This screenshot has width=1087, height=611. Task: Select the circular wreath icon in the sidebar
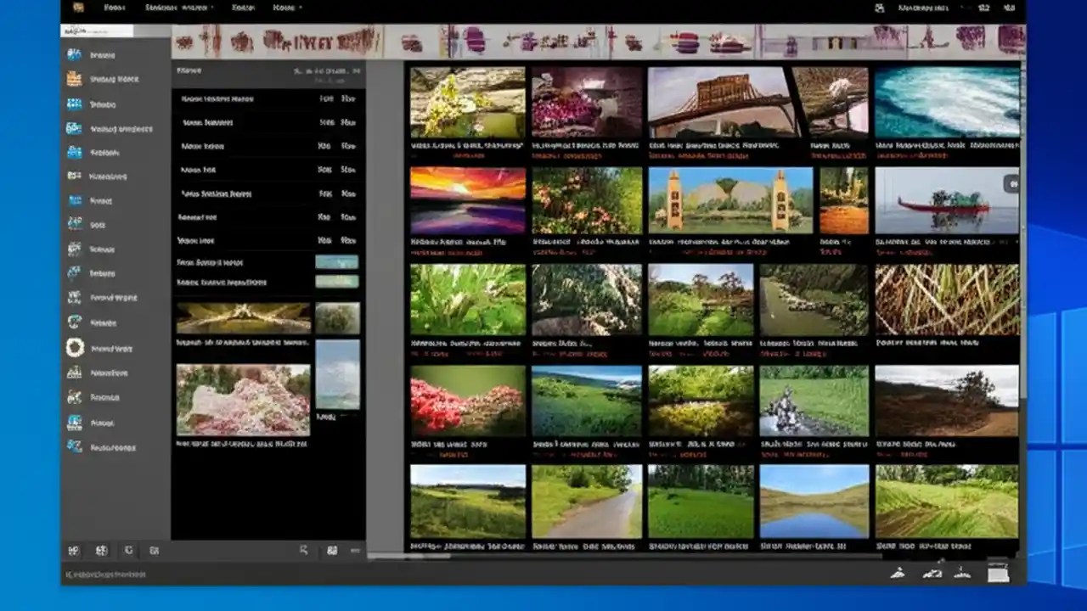click(75, 347)
